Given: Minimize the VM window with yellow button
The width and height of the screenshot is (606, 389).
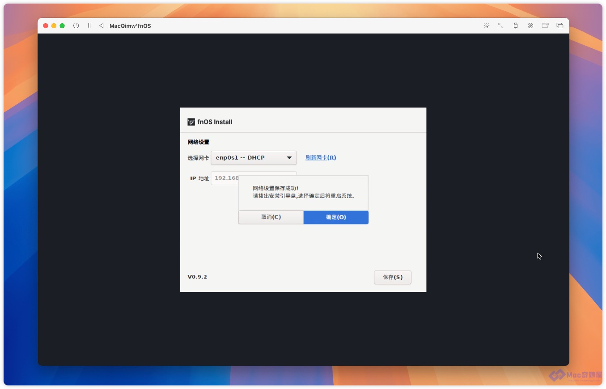Looking at the screenshot, I should pyautogui.click(x=54, y=26).
